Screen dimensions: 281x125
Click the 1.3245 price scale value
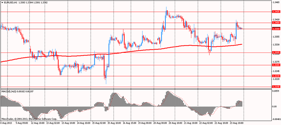276,71
